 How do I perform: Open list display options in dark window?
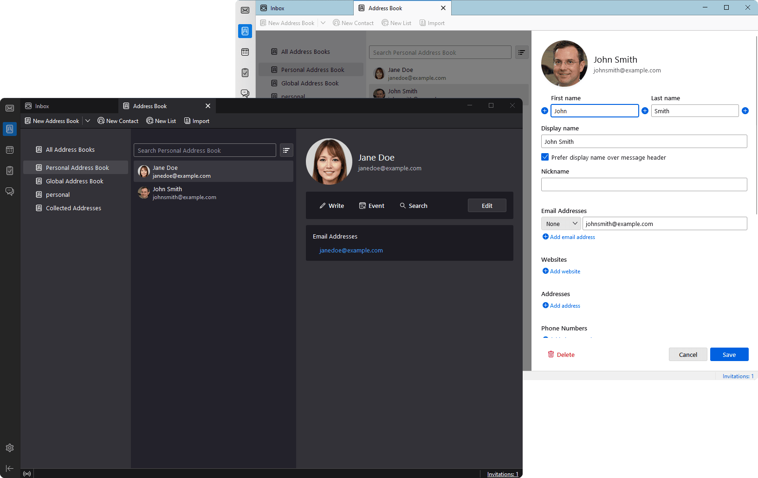(286, 150)
